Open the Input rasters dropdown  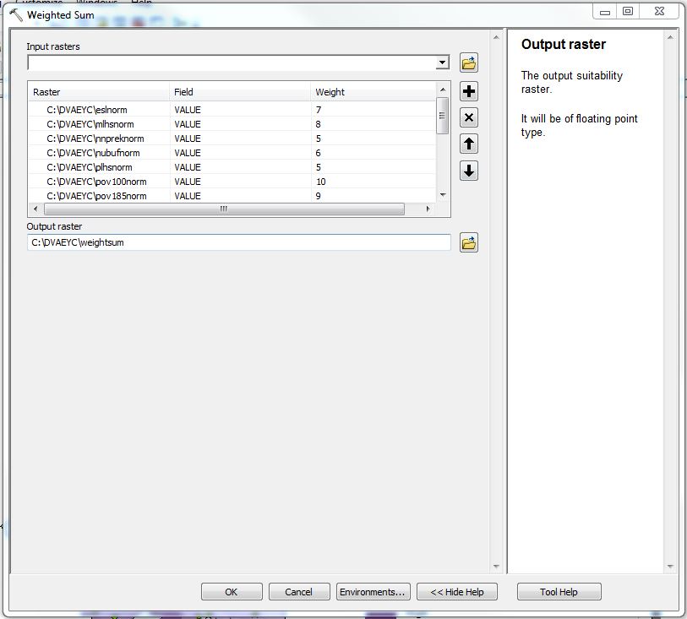442,63
